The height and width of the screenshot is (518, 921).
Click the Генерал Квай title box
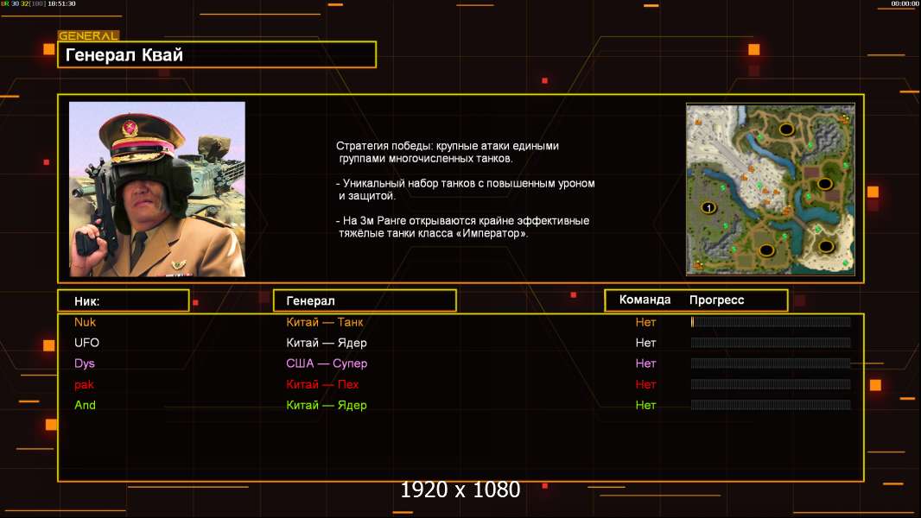[x=217, y=55]
